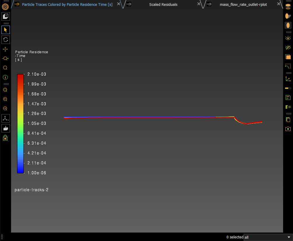Viewport: 293px width, 241px height.
Task: Select the pan view tool
Action: 5,49
